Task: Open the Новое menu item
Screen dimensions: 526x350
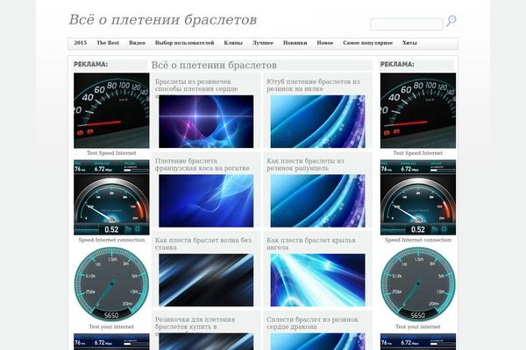Action: tap(324, 43)
